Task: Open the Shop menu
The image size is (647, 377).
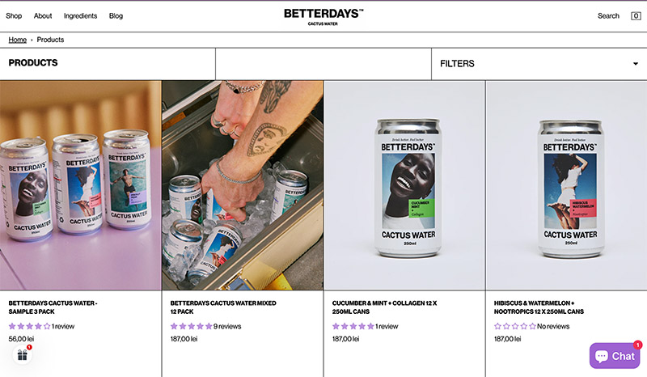Action: click(x=14, y=15)
